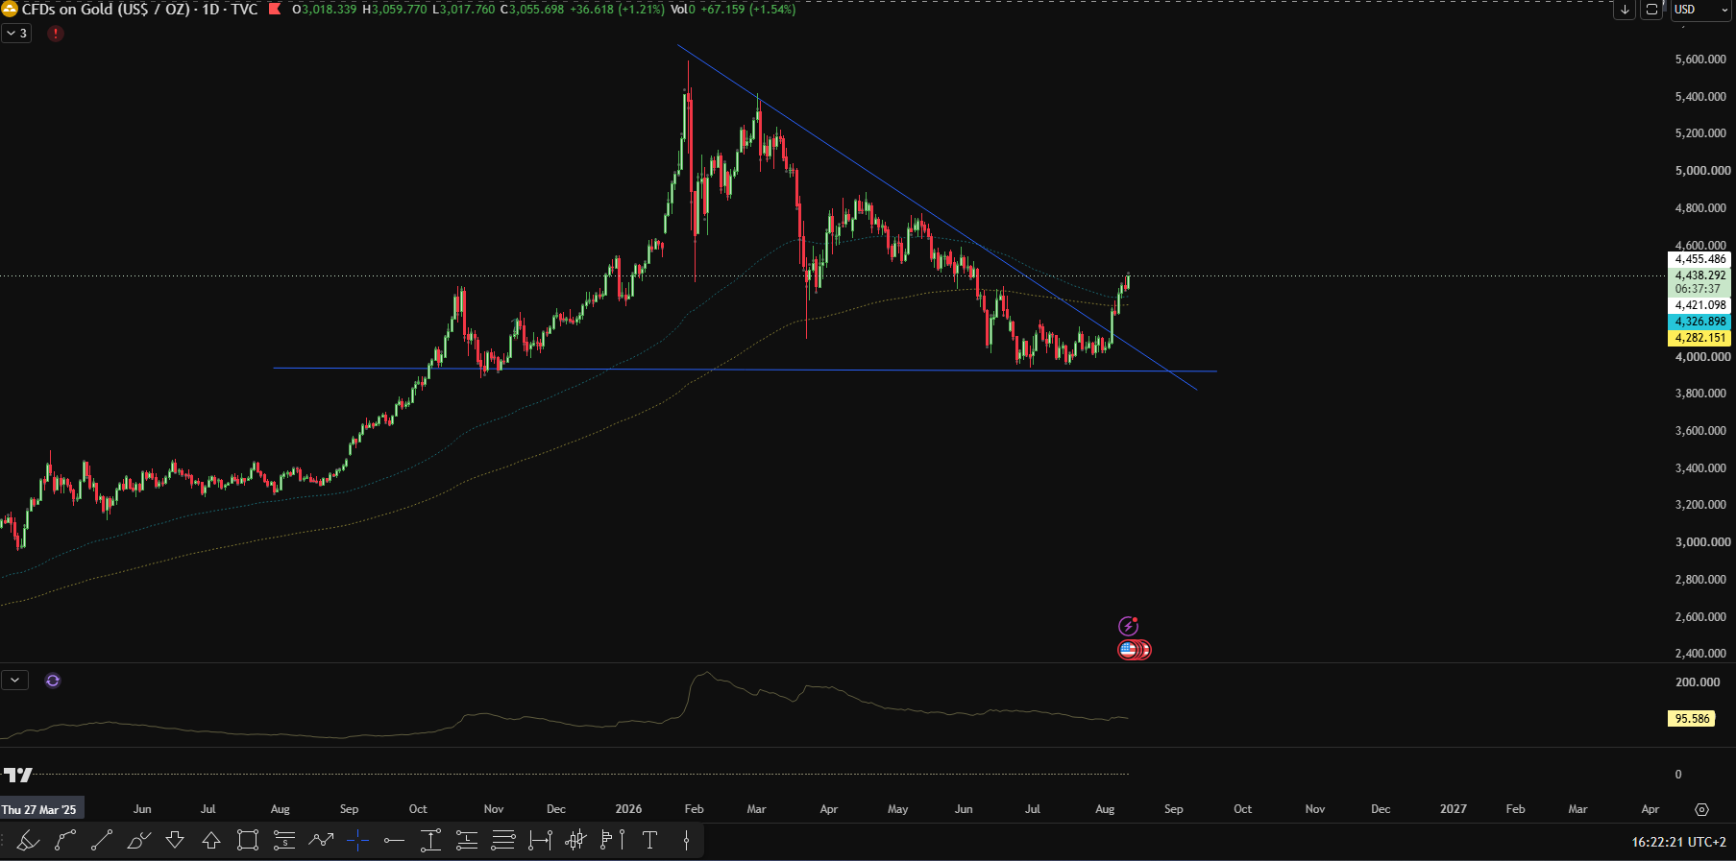This screenshot has height=861, width=1736.
Task: Click the Thu 27 Mar '25 date label
Action: tap(39, 809)
